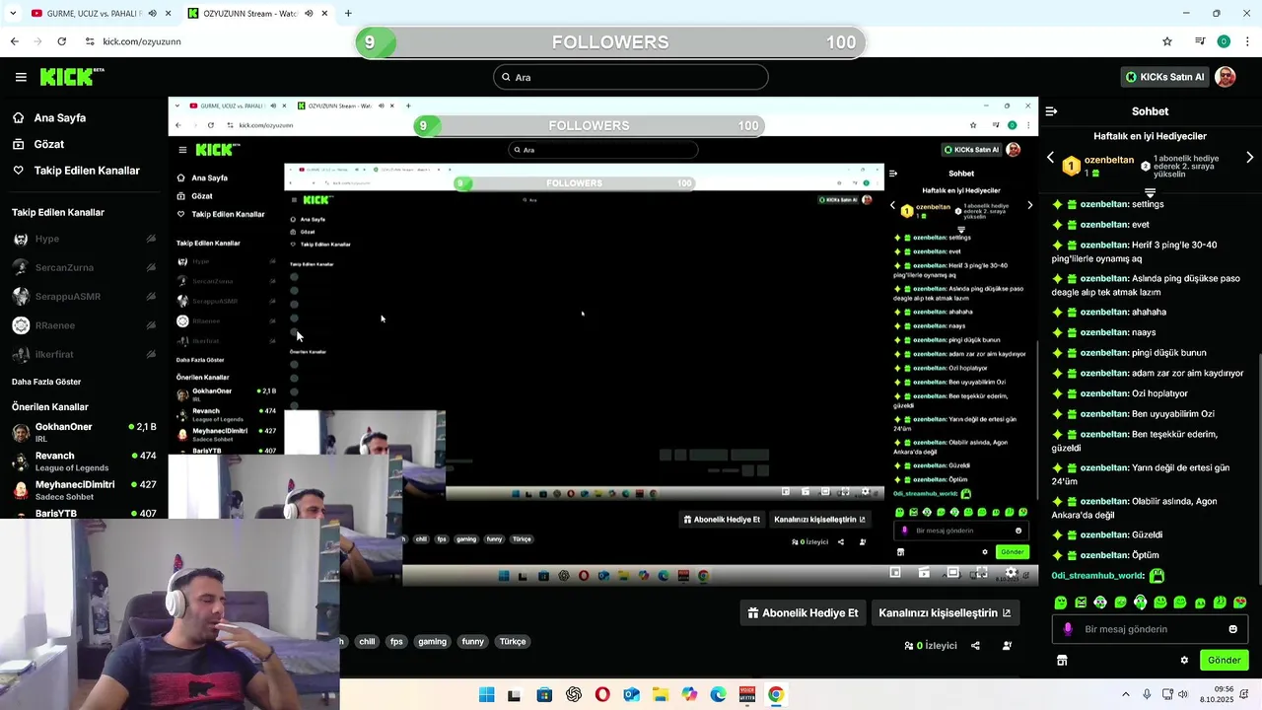Click the Bir mesaj gönderin chat input
Screen dimensions: 1262x710
(x=1150, y=629)
